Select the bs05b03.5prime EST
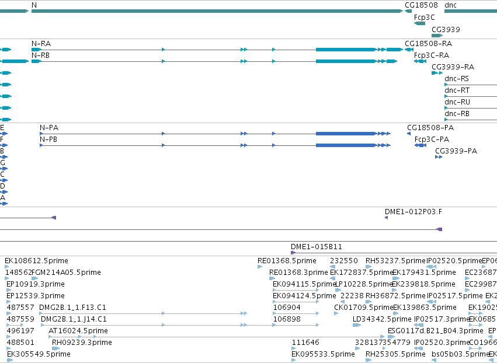 click(434, 360)
